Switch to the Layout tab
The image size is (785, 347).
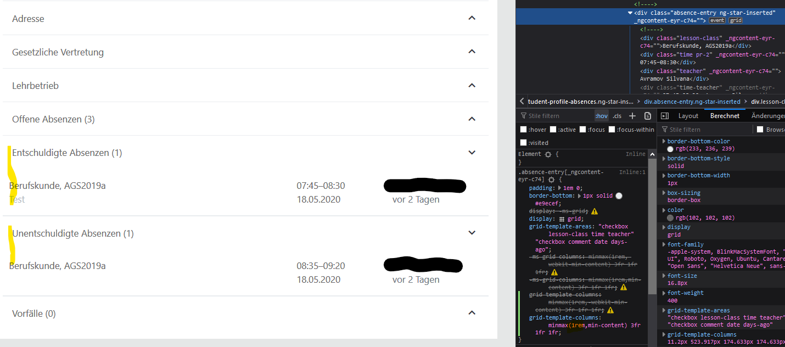[x=688, y=115]
